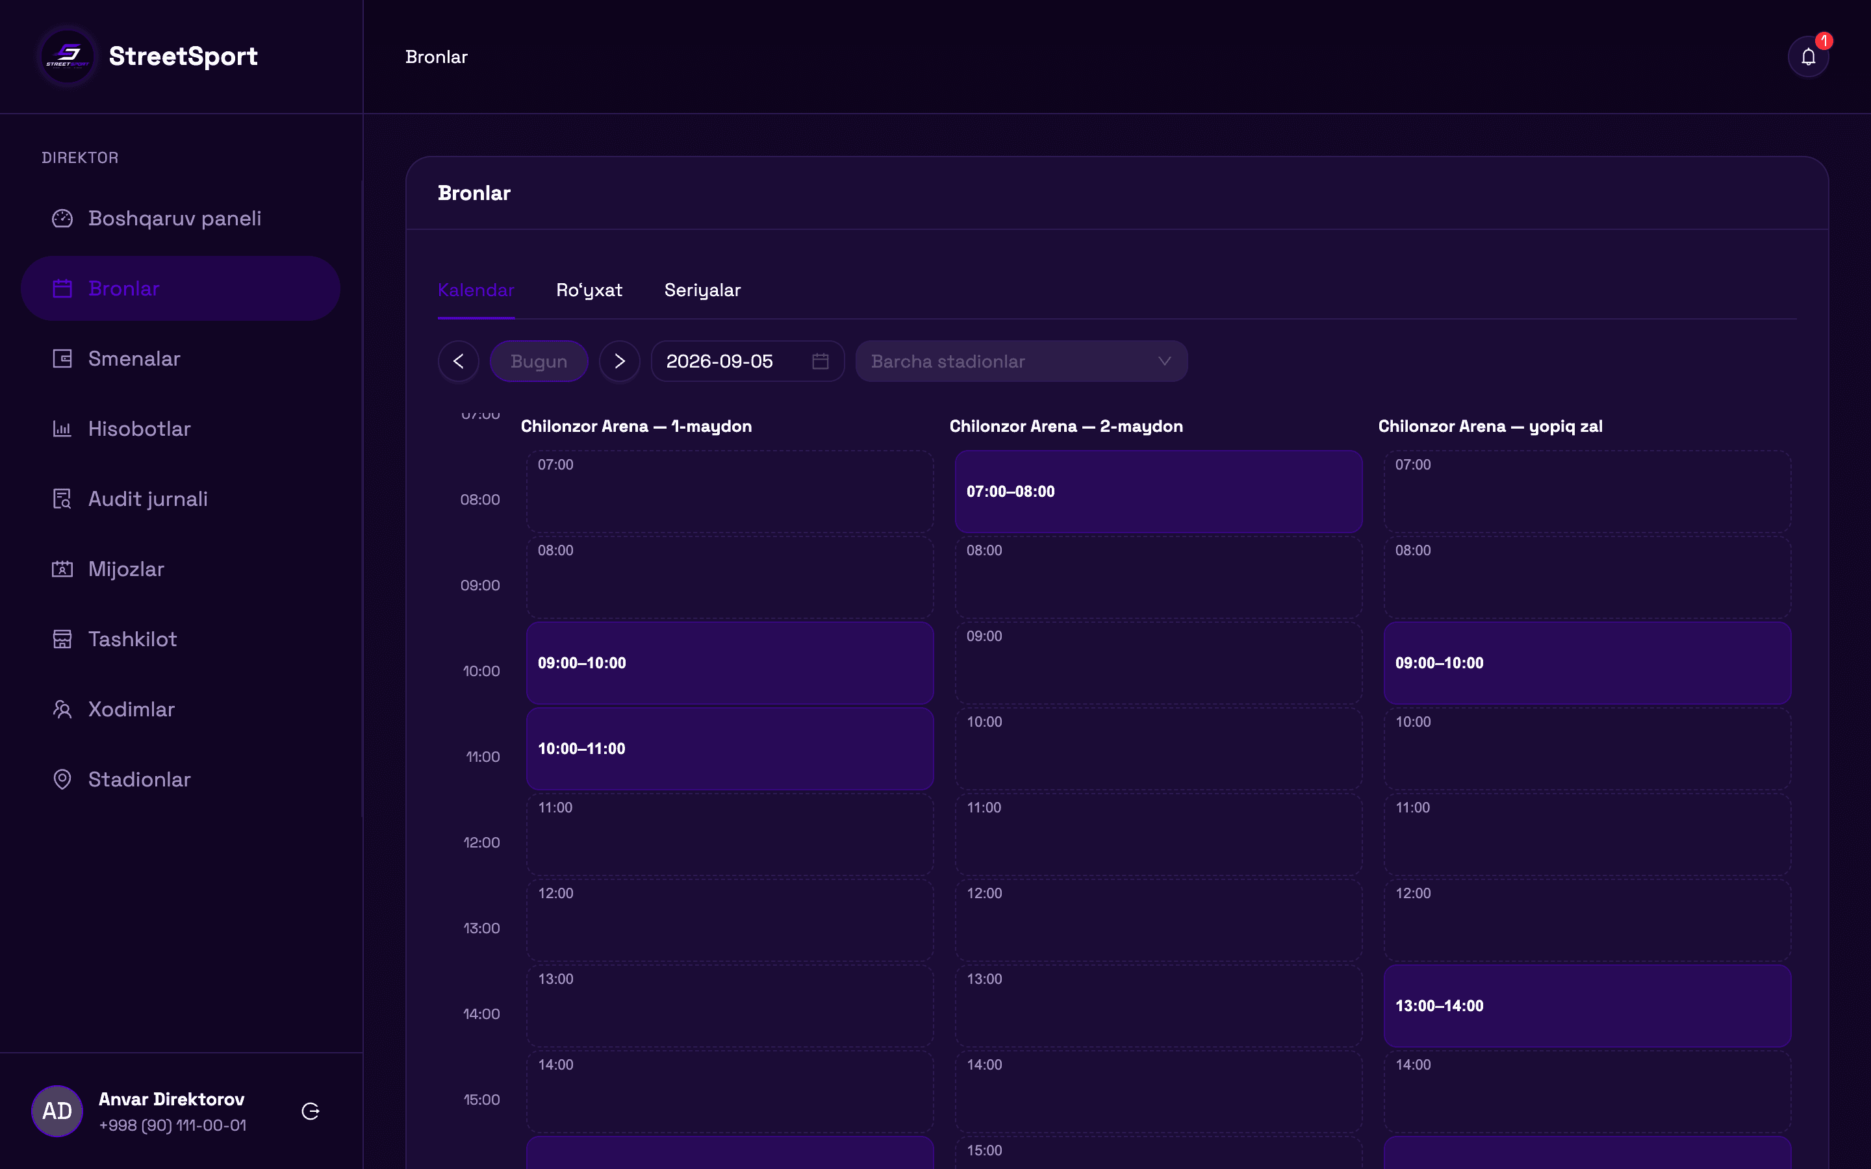The height and width of the screenshot is (1169, 1871).
Task: Open Smenalar in the sidebar
Action: coord(180,358)
